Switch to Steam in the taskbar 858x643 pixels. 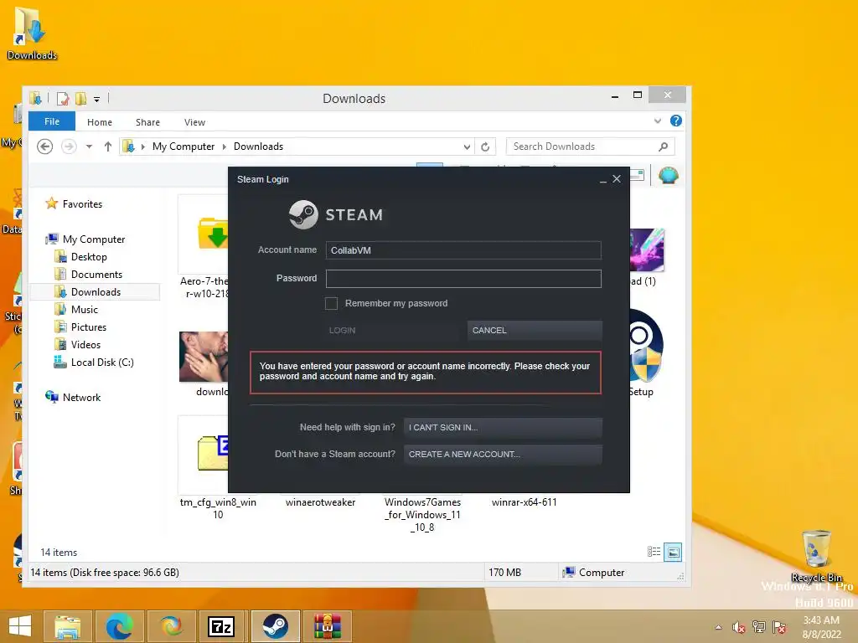[275, 626]
